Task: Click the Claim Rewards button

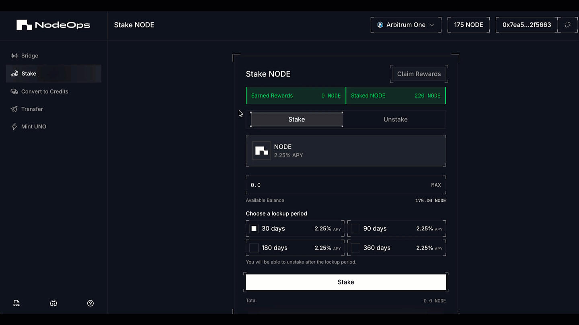Action: click(x=419, y=74)
